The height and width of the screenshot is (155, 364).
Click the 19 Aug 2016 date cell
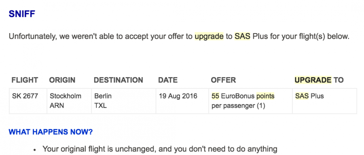182,101
